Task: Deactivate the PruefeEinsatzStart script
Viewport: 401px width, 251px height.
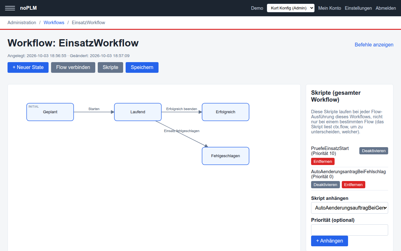Action: tap(374, 151)
